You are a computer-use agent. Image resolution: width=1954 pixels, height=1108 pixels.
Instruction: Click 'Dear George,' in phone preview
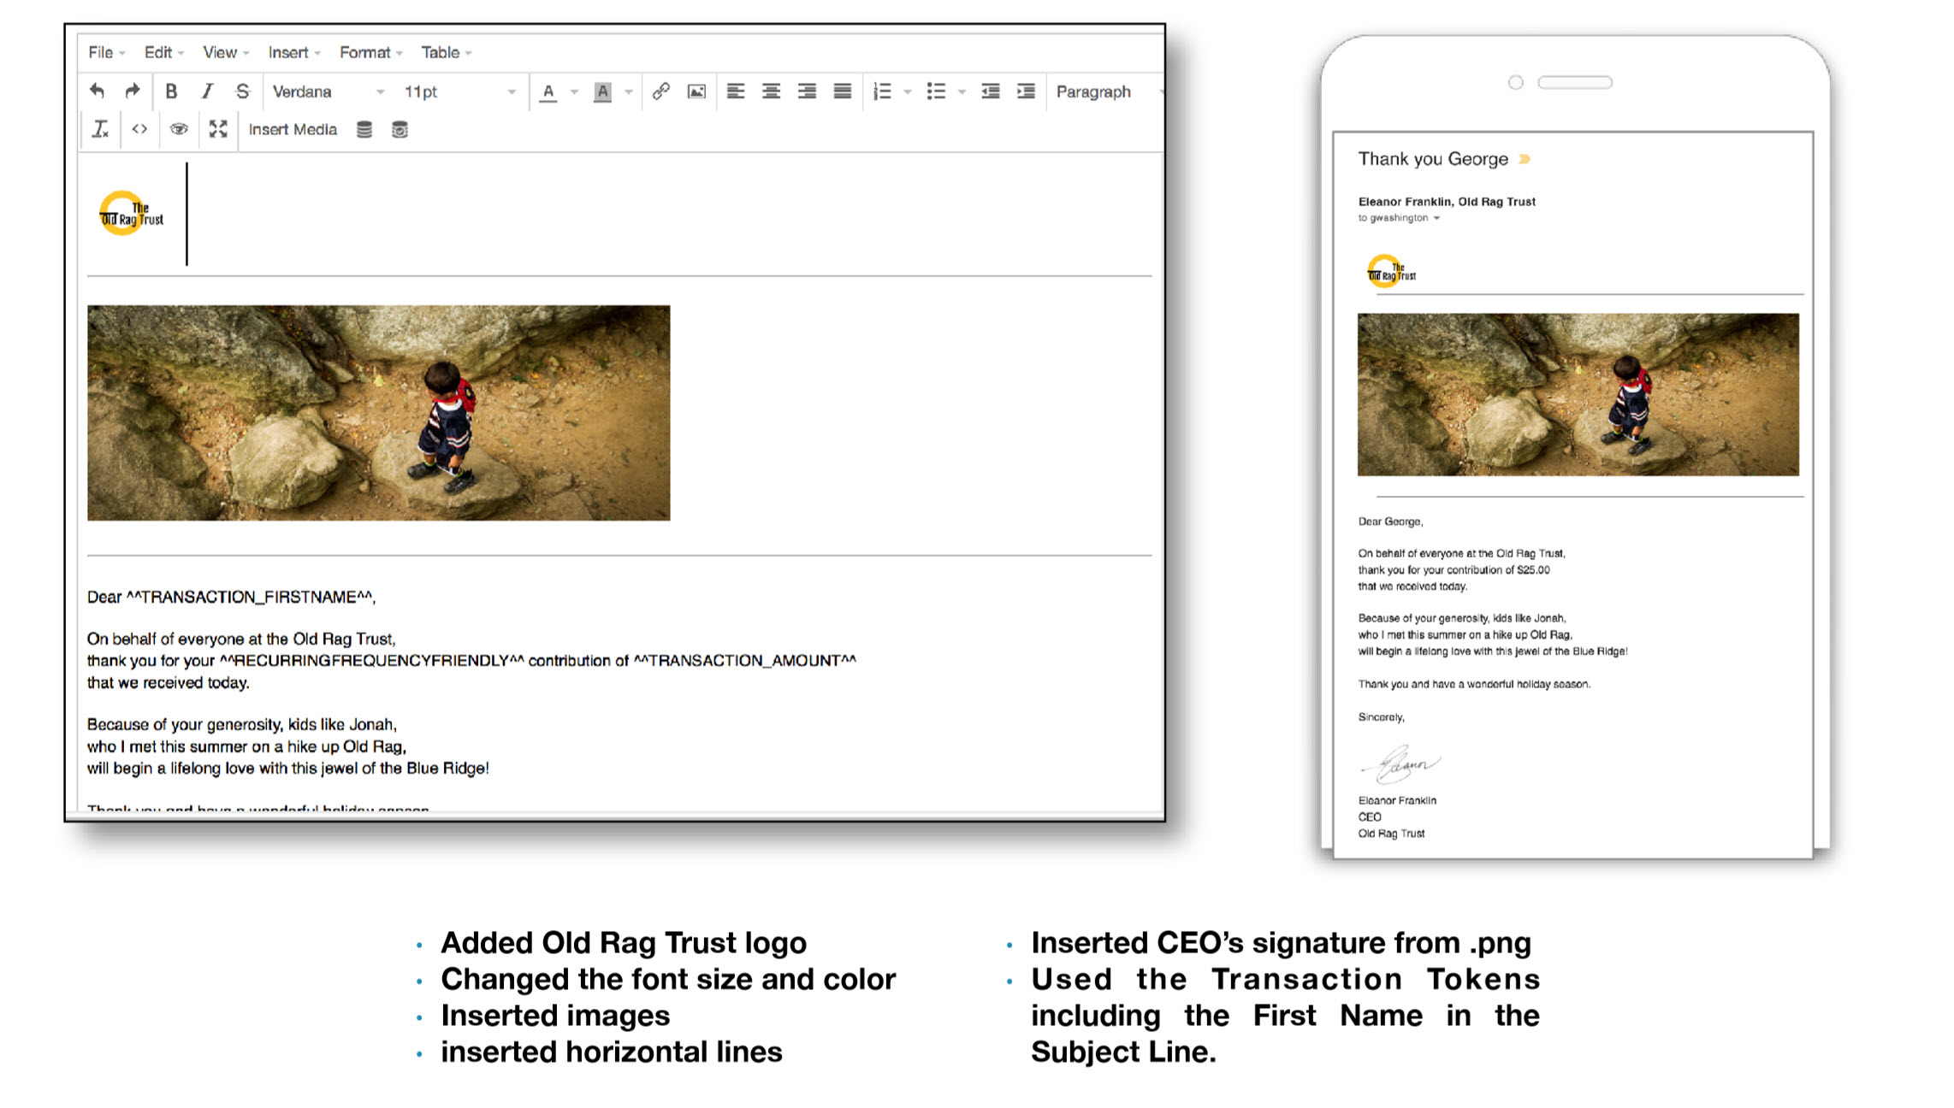[x=1390, y=522]
